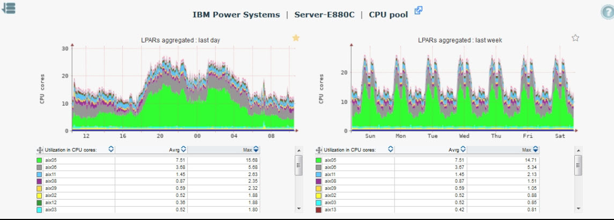Screen dimensions: 614x220
Task: Open CPU pool in new window icon
Action: [419, 11]
